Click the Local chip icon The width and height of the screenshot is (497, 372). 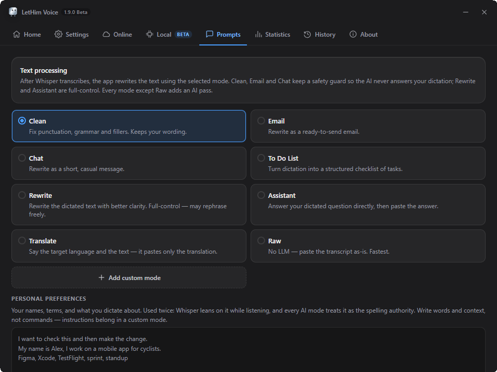[x=149, y=34]
